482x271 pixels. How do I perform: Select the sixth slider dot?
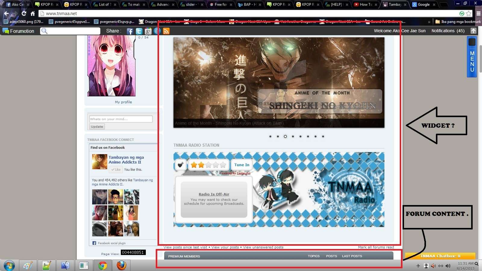(x=308, y=136)
